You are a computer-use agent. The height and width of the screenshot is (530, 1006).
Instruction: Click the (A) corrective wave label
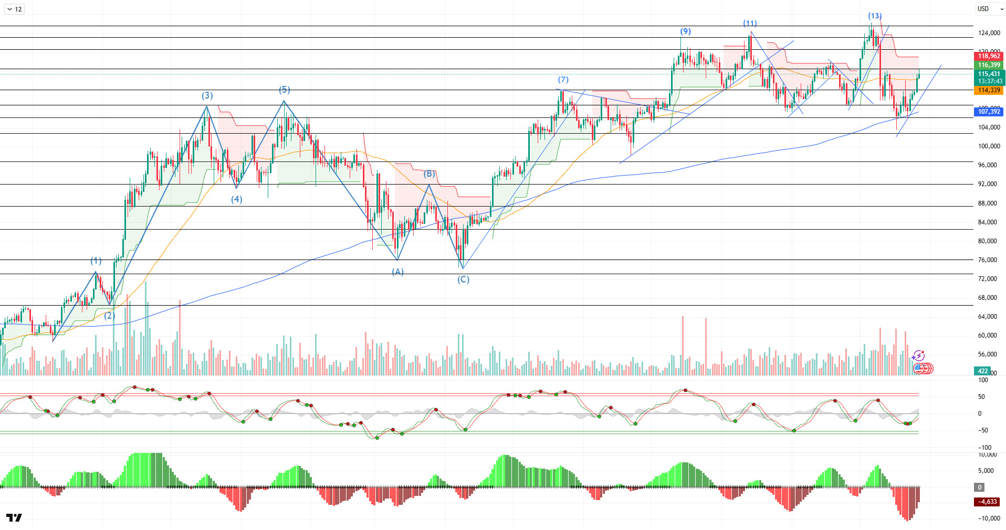[x=397, y=272]
